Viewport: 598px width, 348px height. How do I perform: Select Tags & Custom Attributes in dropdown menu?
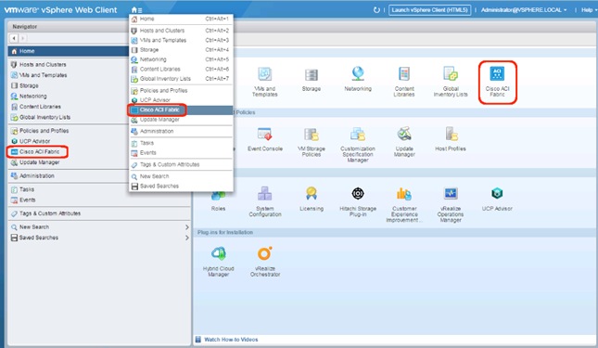[x=181, y=164]
